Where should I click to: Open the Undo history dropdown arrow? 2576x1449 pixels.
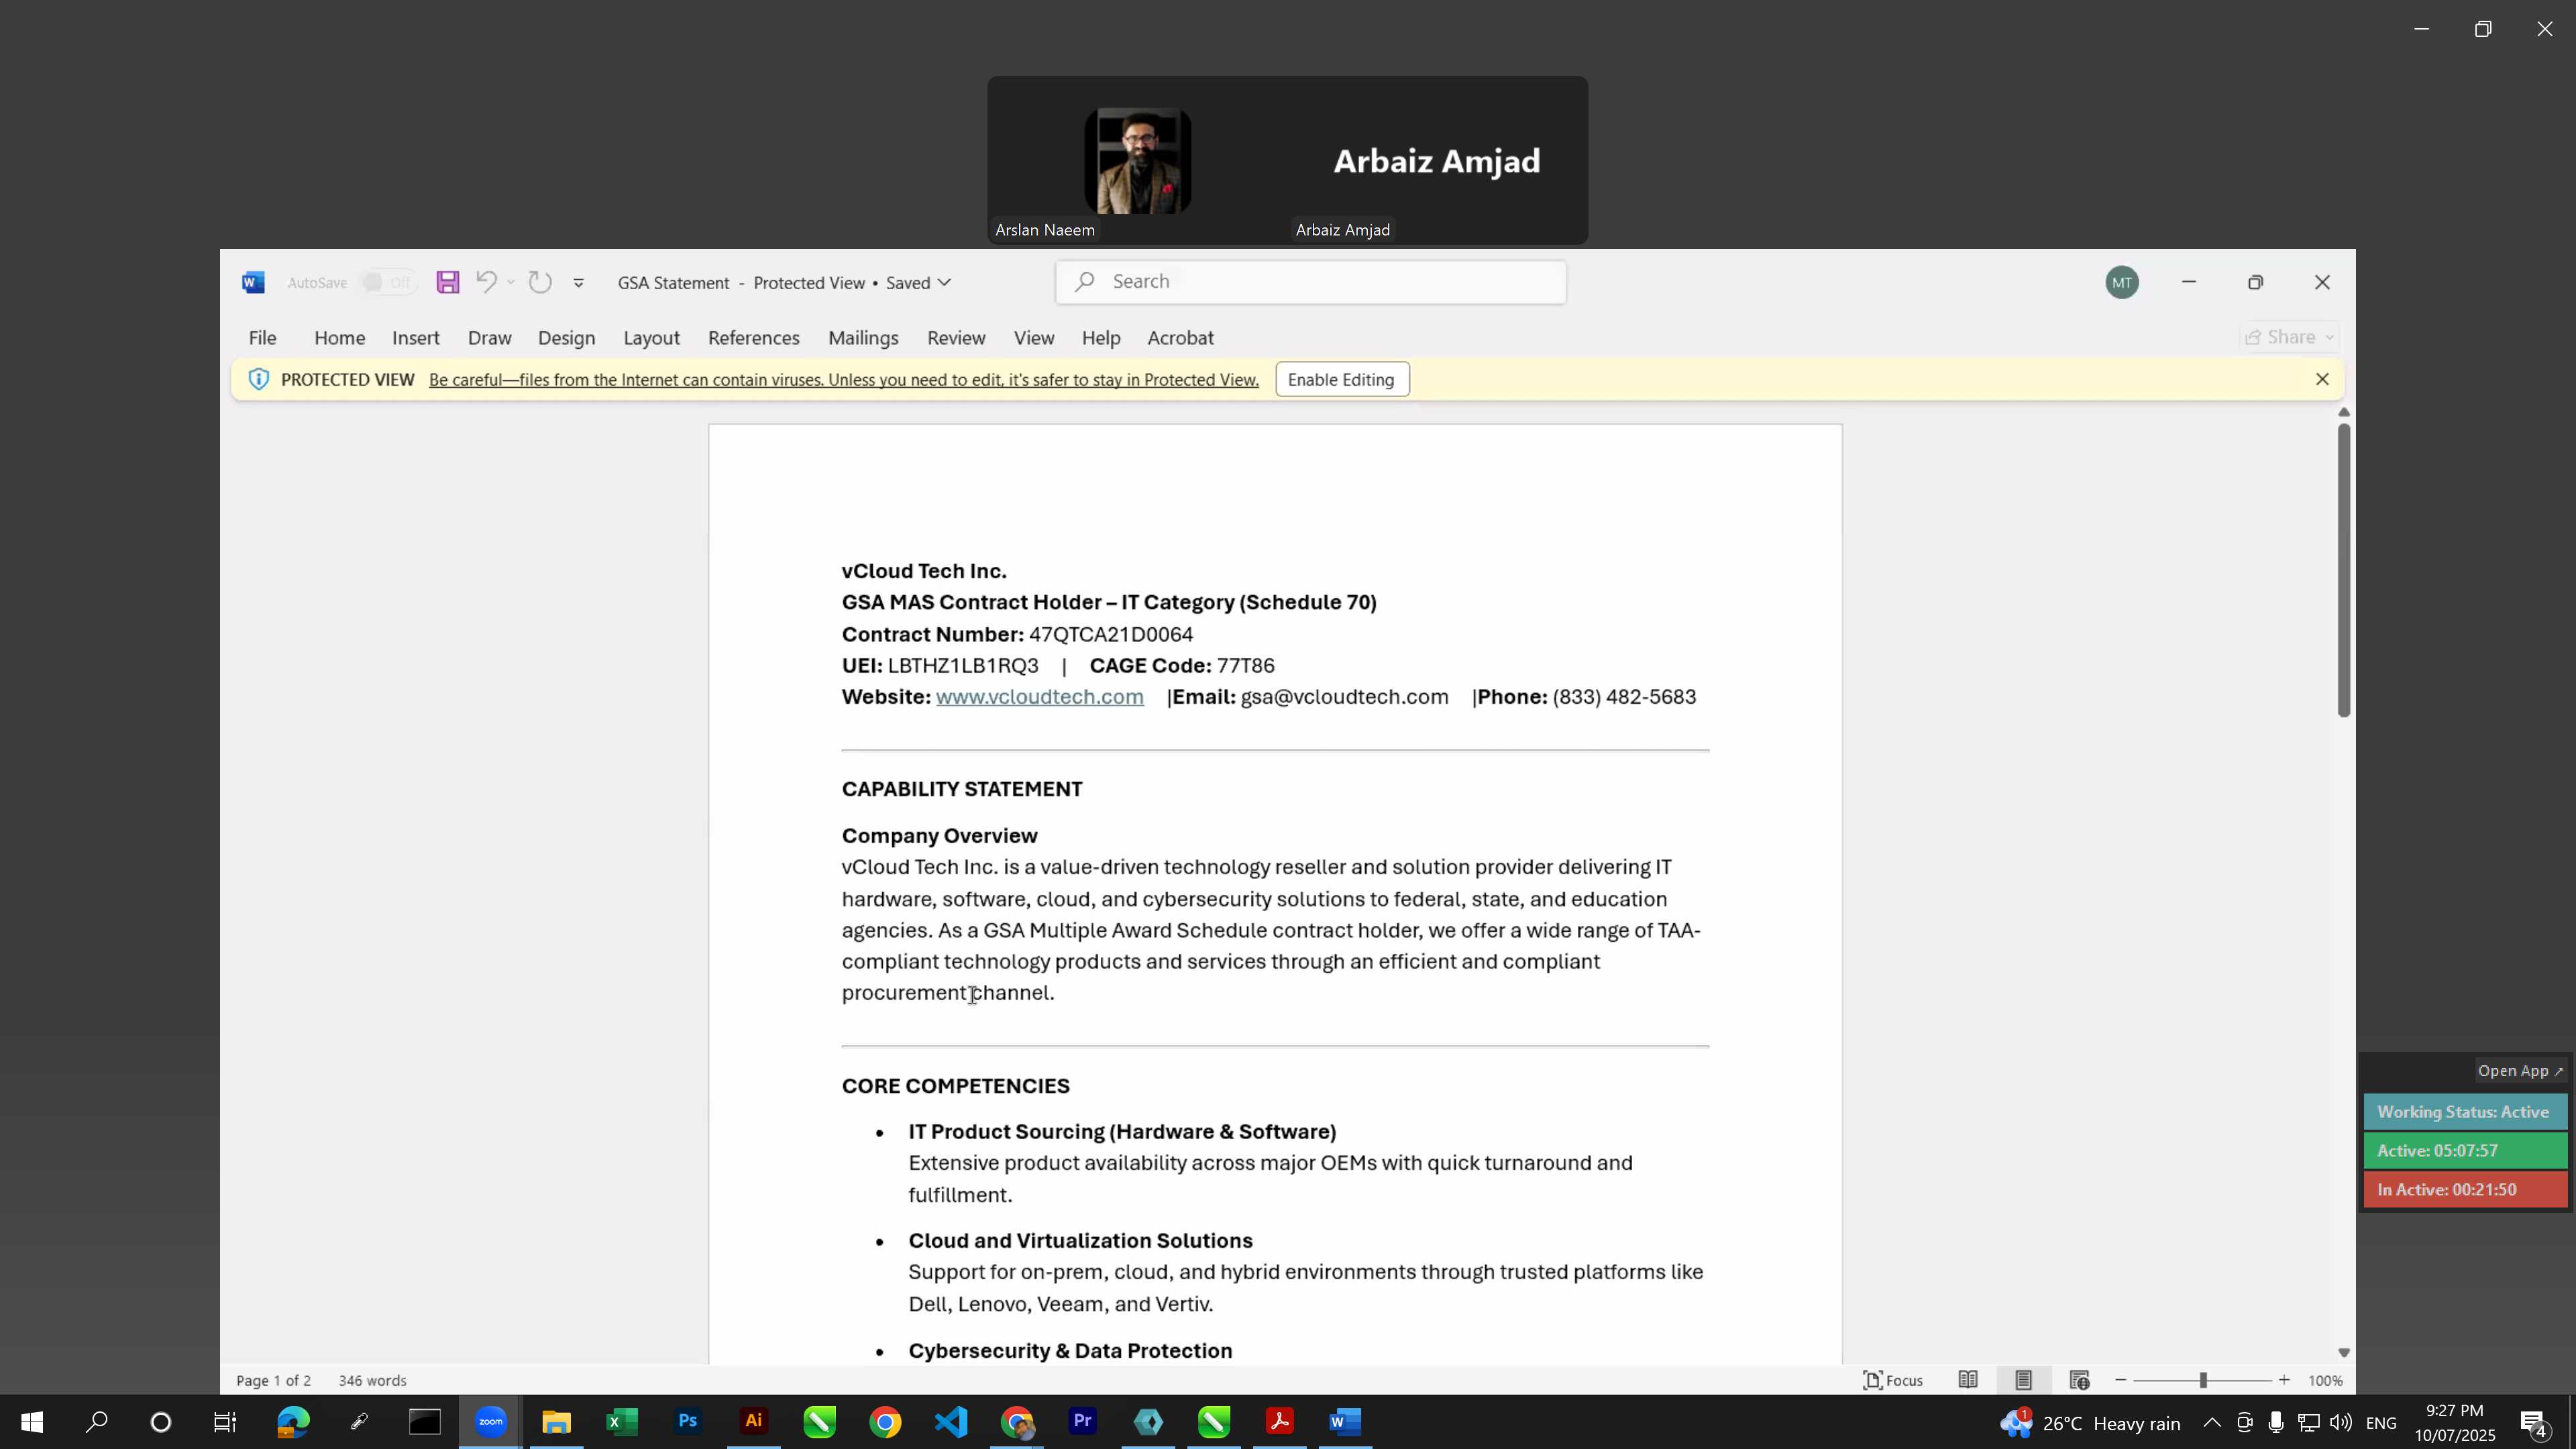click(x=511, y=283)
